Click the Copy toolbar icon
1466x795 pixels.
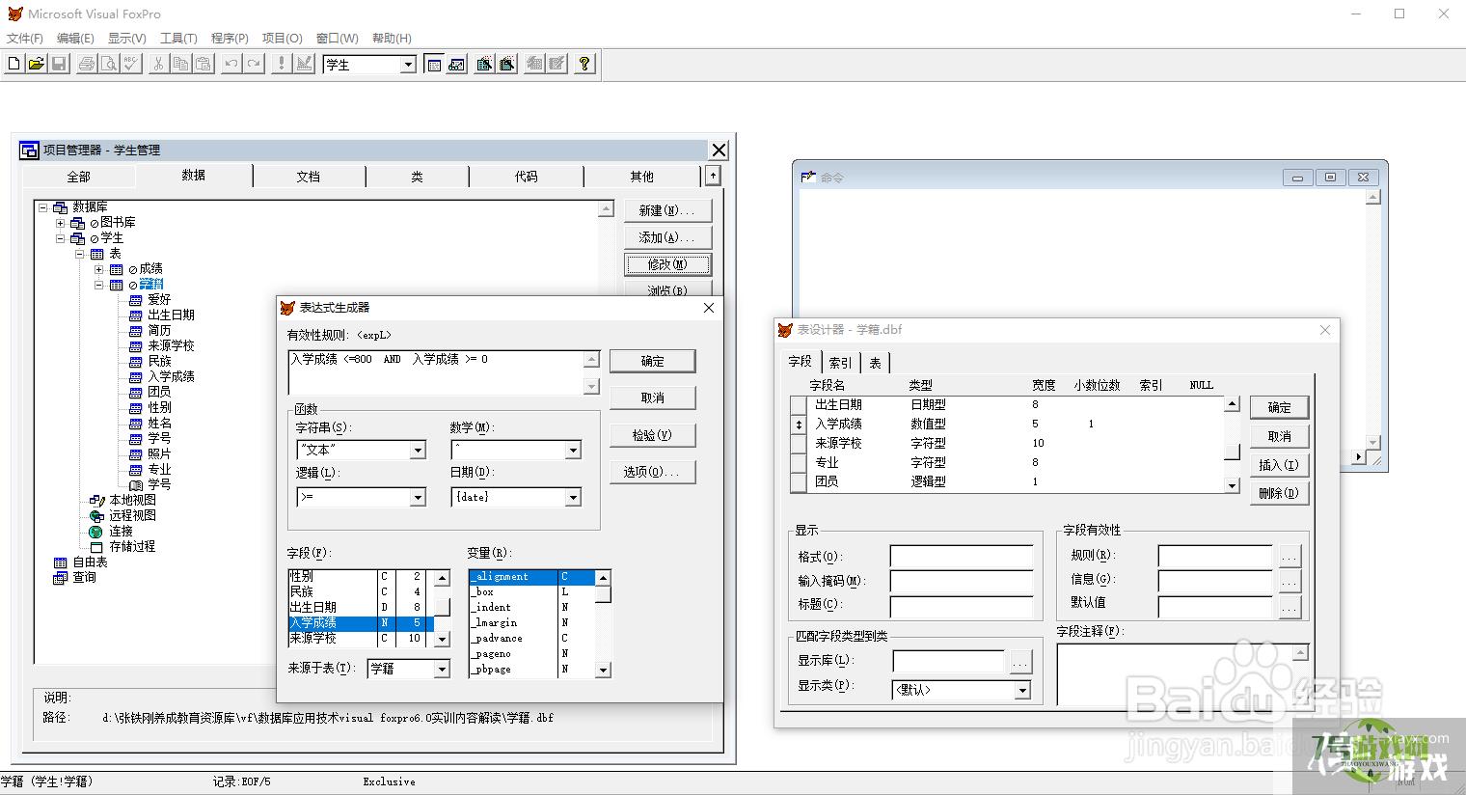pos(181,64)
